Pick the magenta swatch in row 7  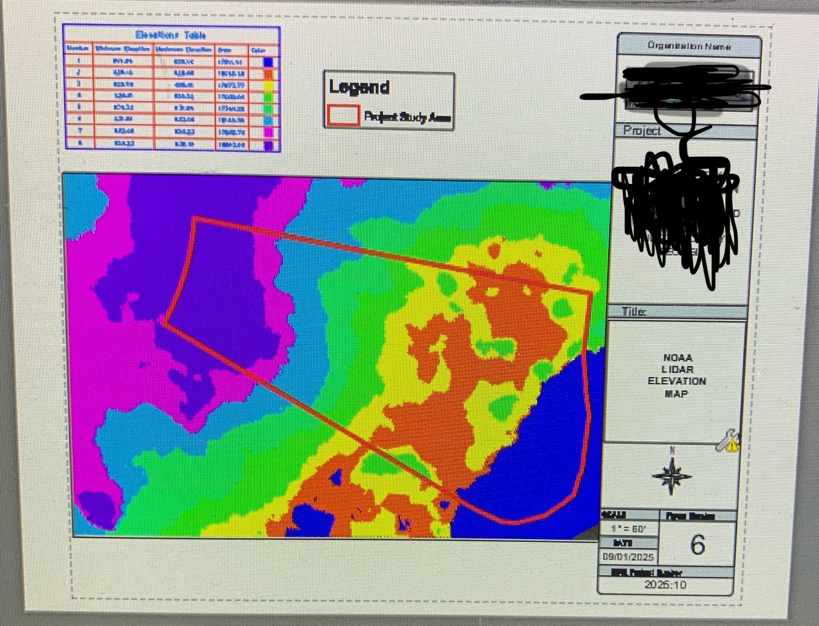[268, 133]
